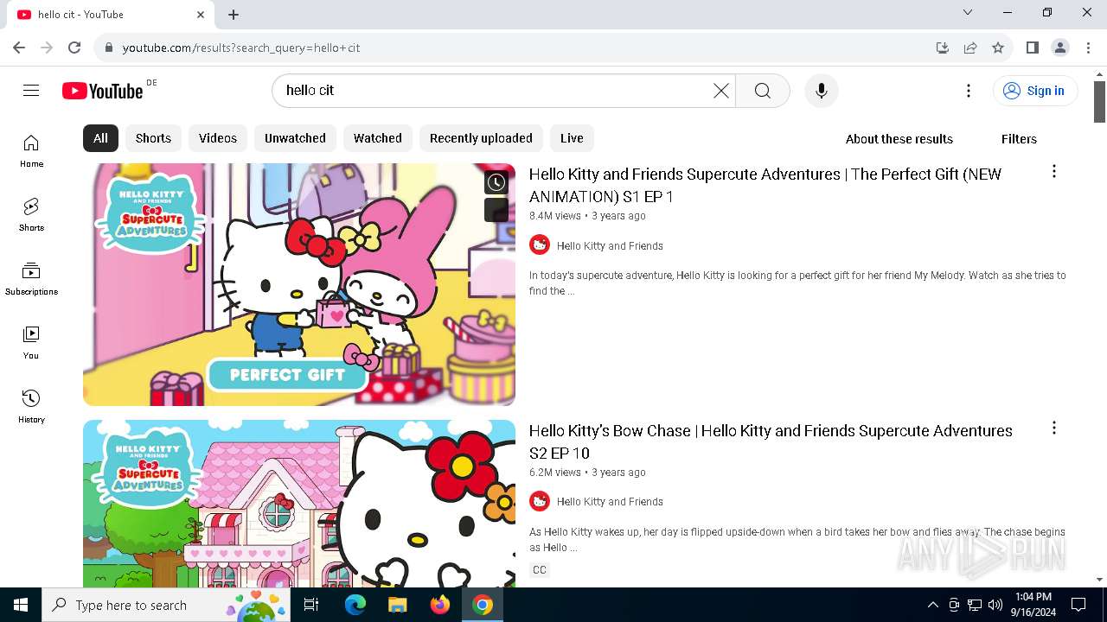Clear the search query with X

click(x=720, y=91)
